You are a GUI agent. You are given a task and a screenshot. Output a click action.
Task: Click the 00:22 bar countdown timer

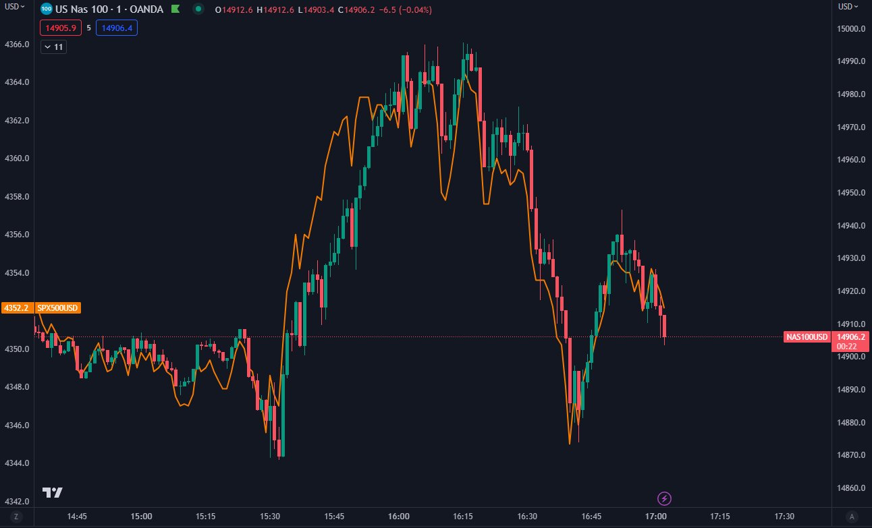click(846, 346)
